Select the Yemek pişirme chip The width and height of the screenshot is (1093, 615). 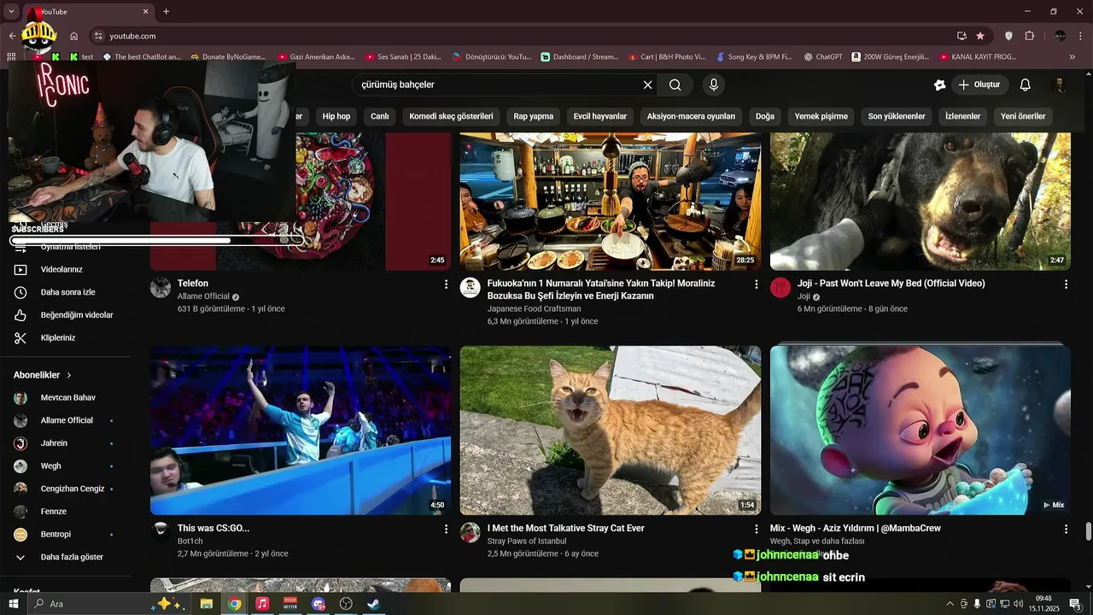821,116
